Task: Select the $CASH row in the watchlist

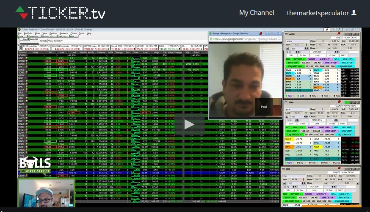Action: click(x=113, y=55)
